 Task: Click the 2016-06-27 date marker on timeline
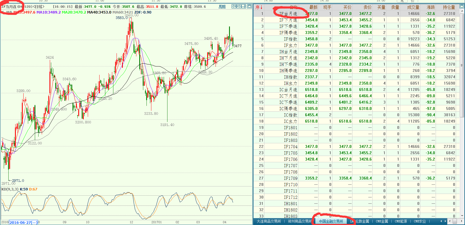(23, 222)
